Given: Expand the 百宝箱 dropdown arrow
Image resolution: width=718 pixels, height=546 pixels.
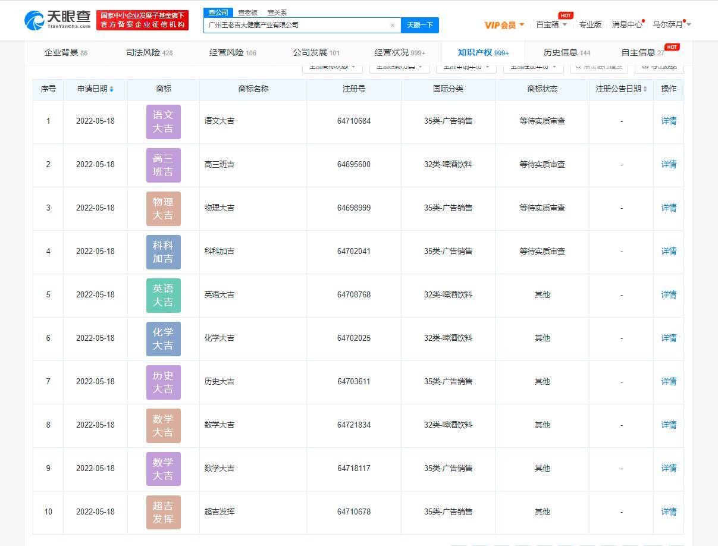Looking at the screenshot, I should pos(565,25).
